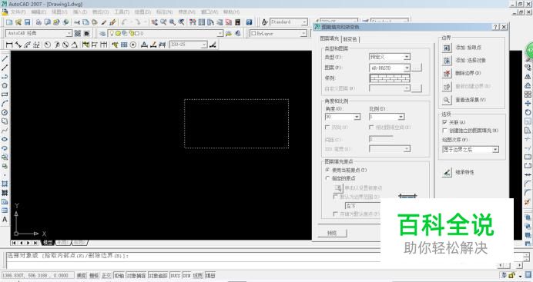Click the Remove boundaries icon with red X
This screenshot has height=282, width=533.
click(446, 73)
